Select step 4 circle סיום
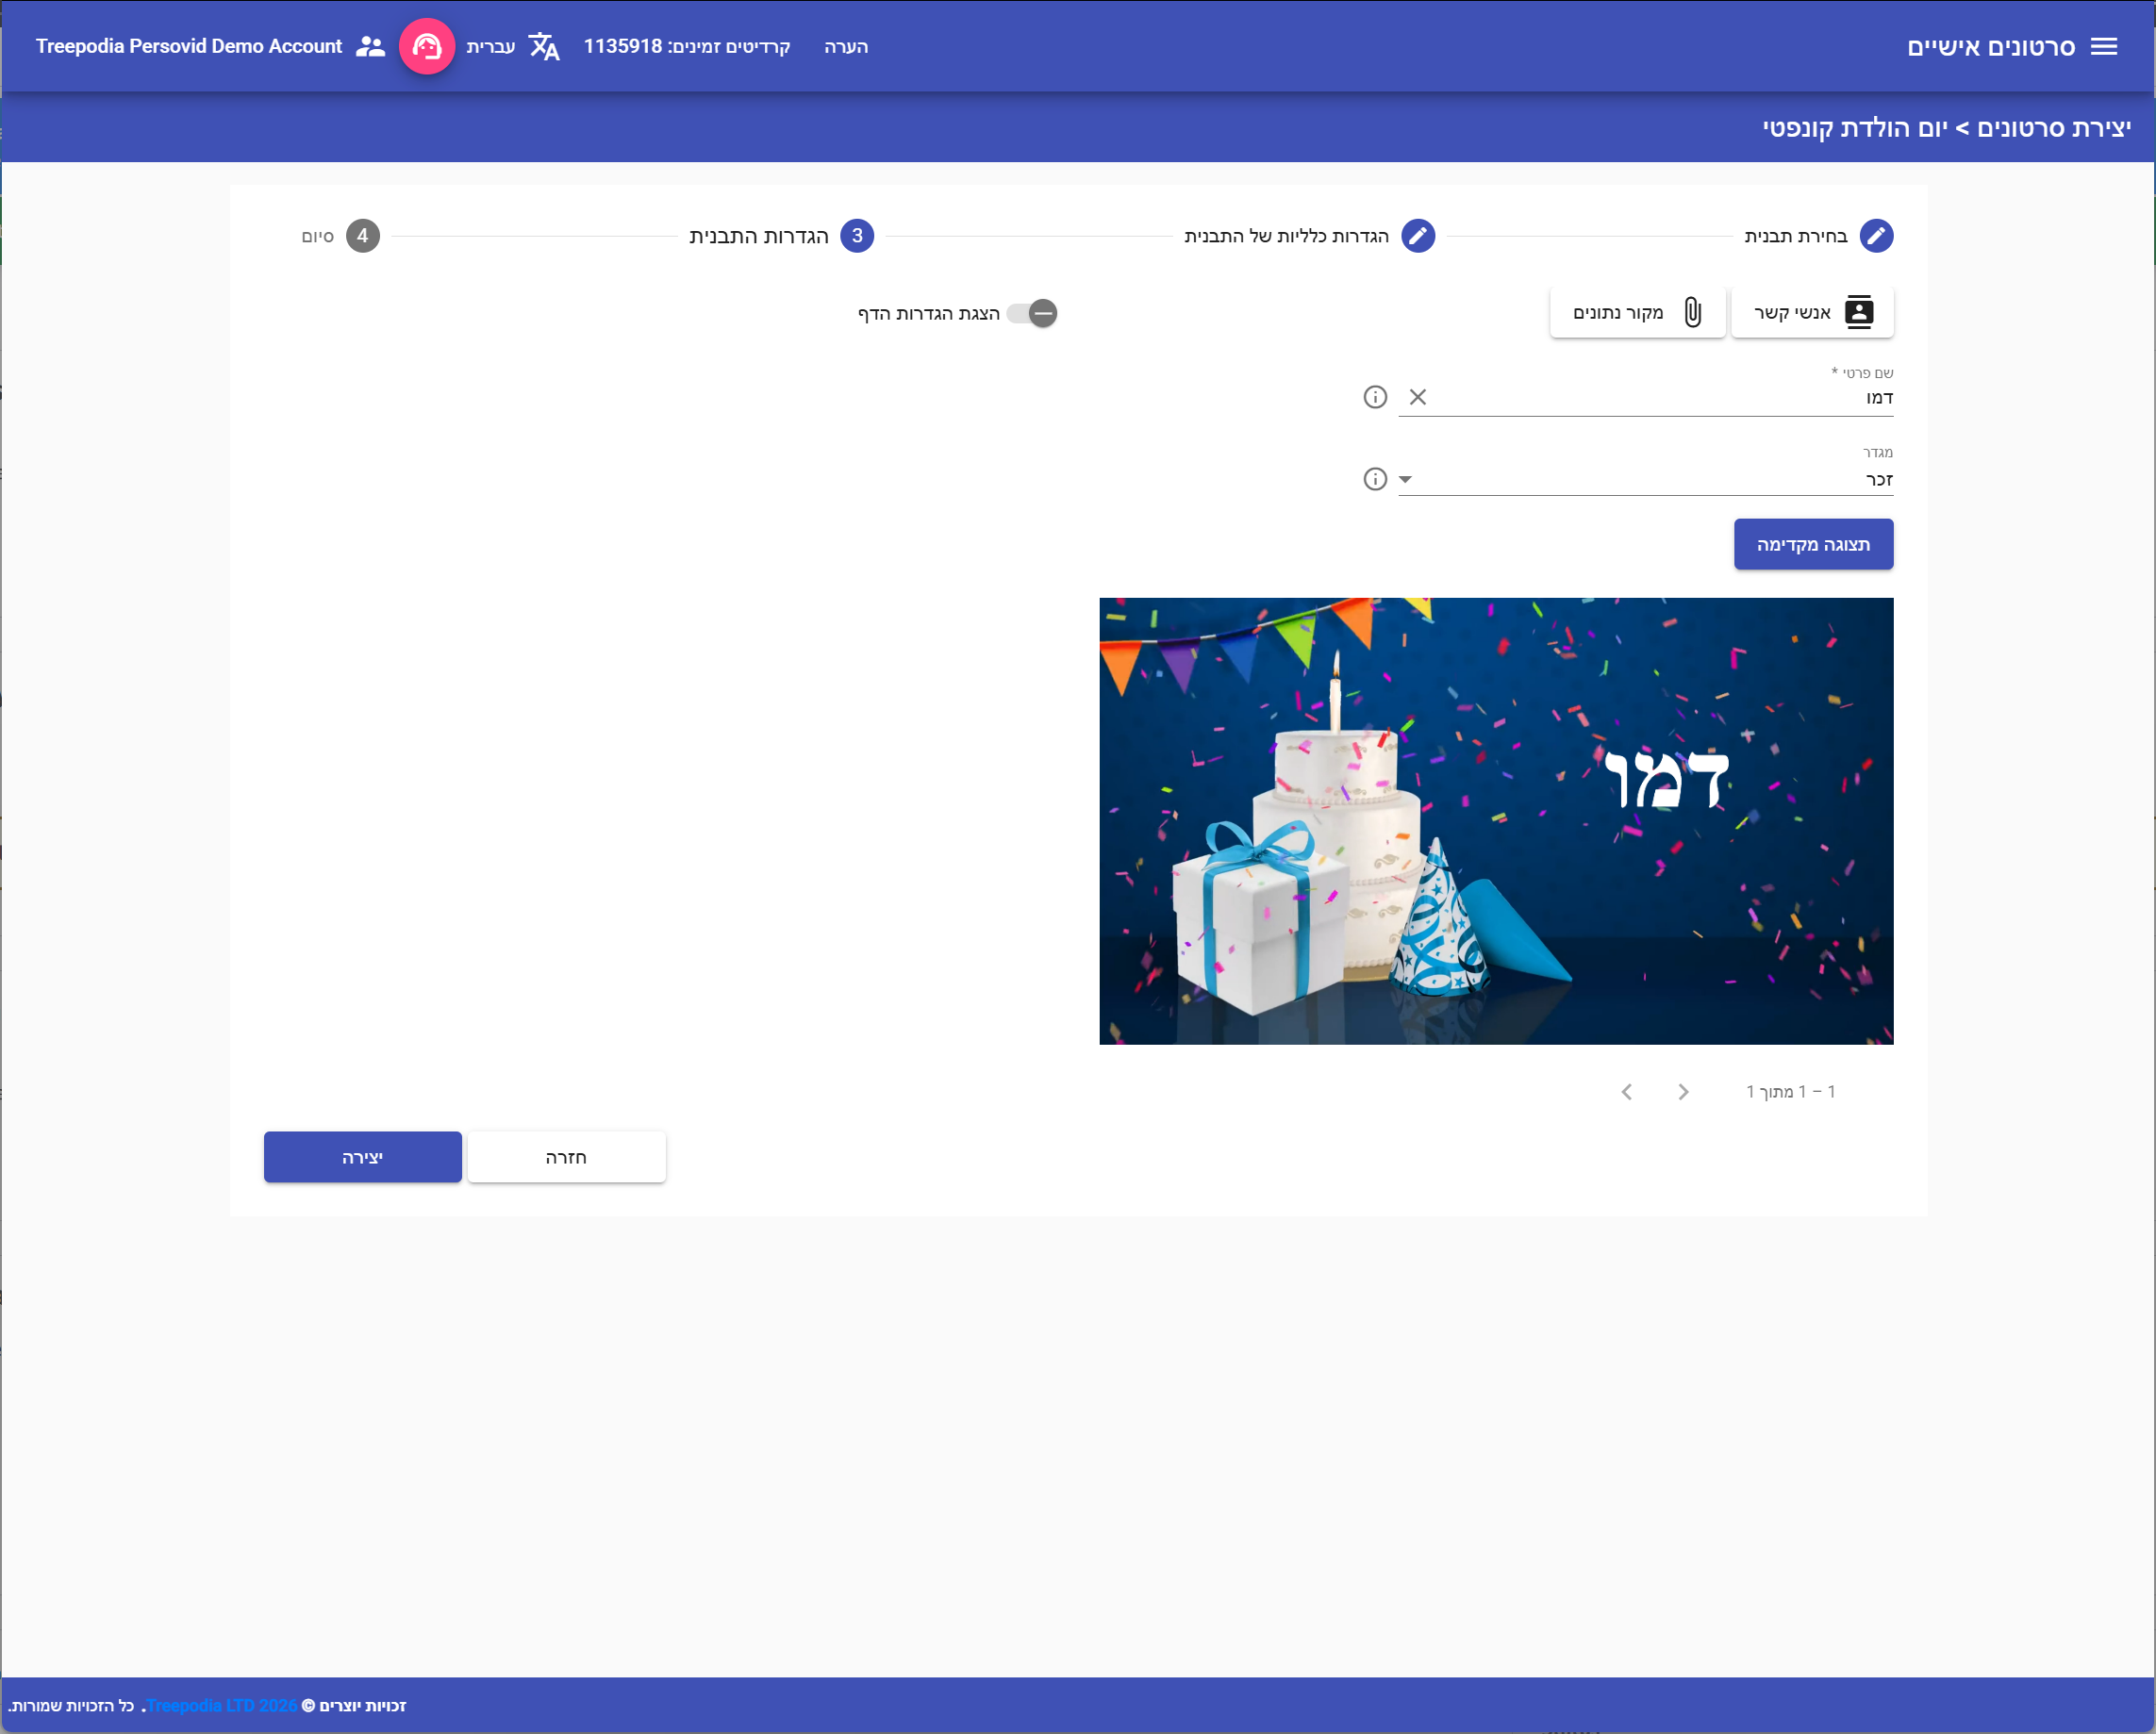 pyautogui.click(x=363, y=236)
